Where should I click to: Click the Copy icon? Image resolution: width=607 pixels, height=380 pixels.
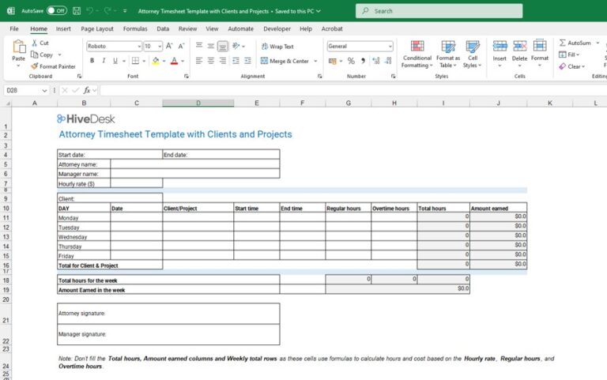(35, 55)
